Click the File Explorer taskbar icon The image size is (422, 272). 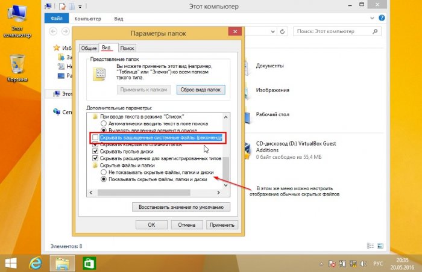click(x=61, y=263)
